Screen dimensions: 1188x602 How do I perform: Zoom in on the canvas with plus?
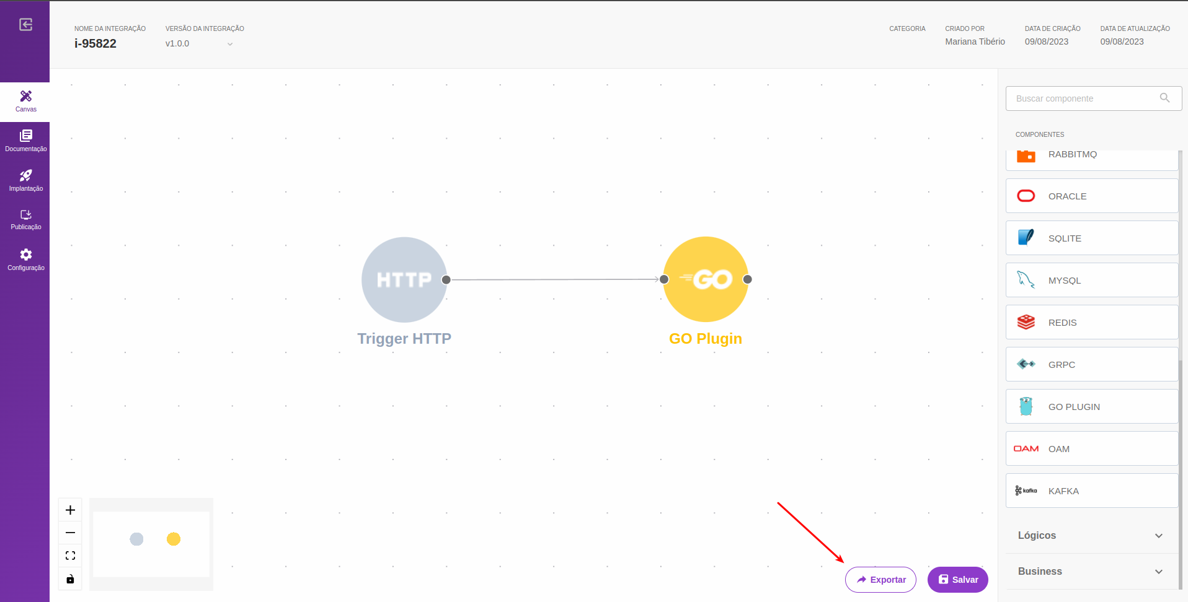pos(70,510)
